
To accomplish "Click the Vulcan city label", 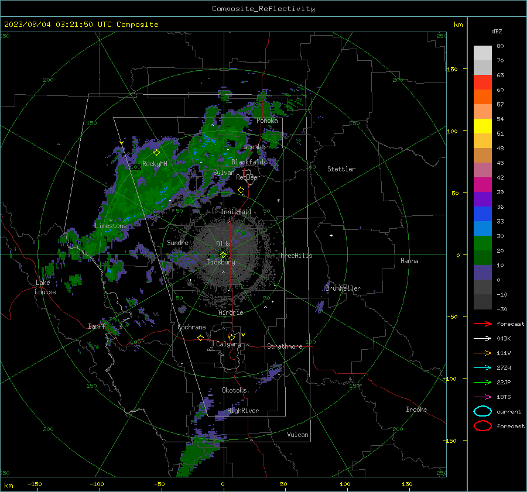I will 297,435.
